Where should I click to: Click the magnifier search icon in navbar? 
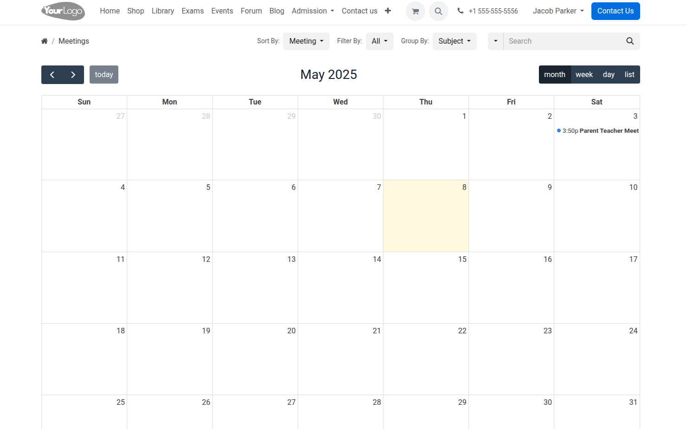(x=438, y=11)
